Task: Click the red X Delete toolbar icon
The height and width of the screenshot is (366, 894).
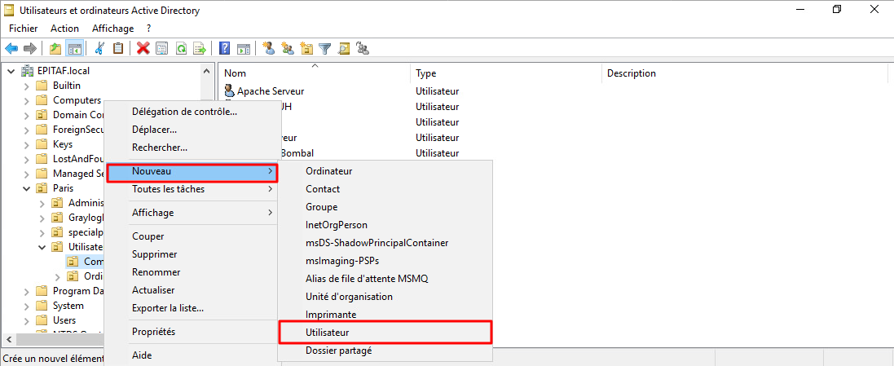Action: pos(143,48)
